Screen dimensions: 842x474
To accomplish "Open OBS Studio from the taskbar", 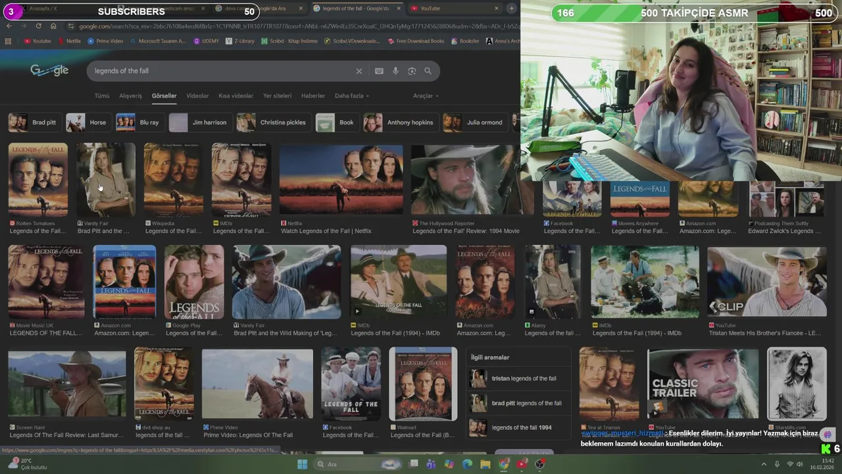I will tap(540, 464).
